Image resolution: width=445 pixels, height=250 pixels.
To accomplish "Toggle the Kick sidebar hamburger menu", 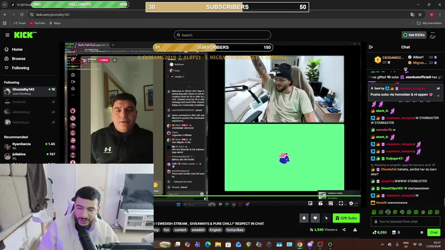I will click(7, 35).
